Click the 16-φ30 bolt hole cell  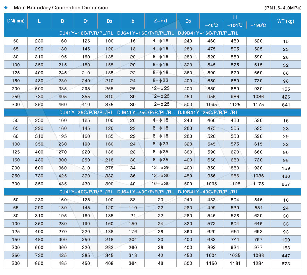click(160, 183)
